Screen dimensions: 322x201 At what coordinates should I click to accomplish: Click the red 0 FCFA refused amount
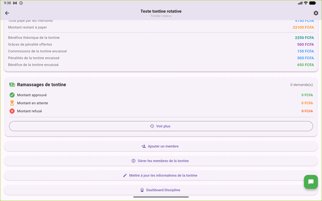(307, 111)
